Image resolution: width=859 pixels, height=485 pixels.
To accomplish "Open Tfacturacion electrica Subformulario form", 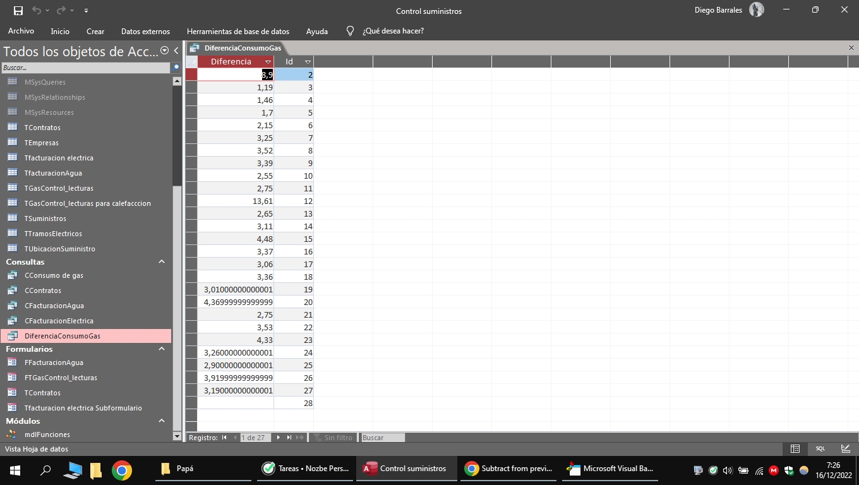I will 83,408.
